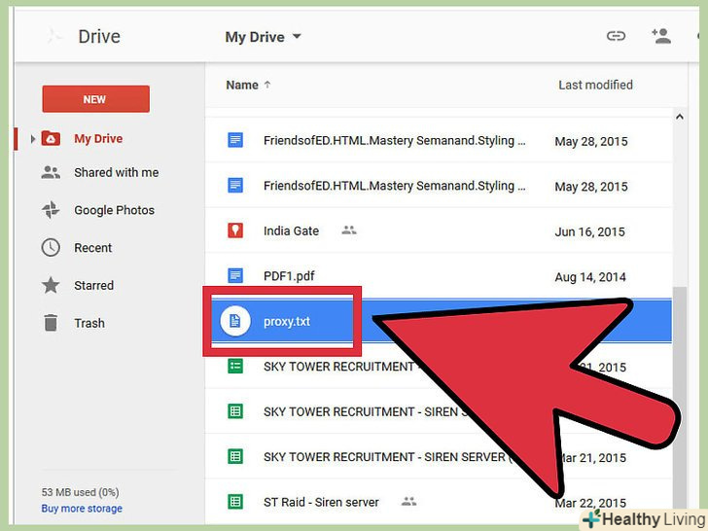Click the Drive logo icon in header
The image size is (708, 531).
click(x=53, y=36)
